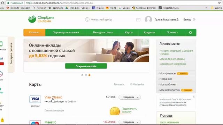Select the Главная tab

[34, 32]
